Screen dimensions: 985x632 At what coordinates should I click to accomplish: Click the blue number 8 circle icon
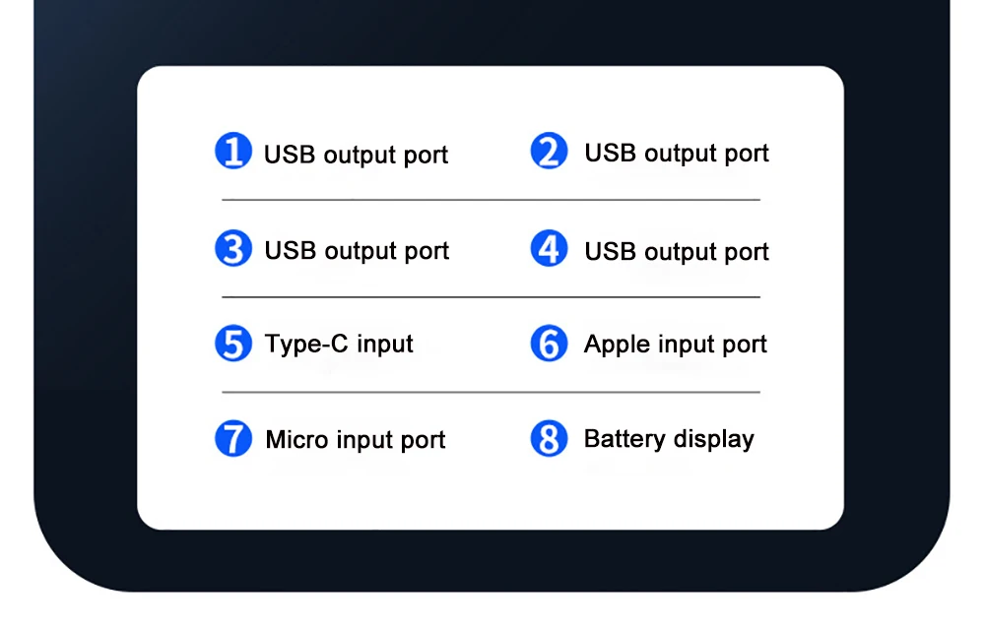point(549,438)
